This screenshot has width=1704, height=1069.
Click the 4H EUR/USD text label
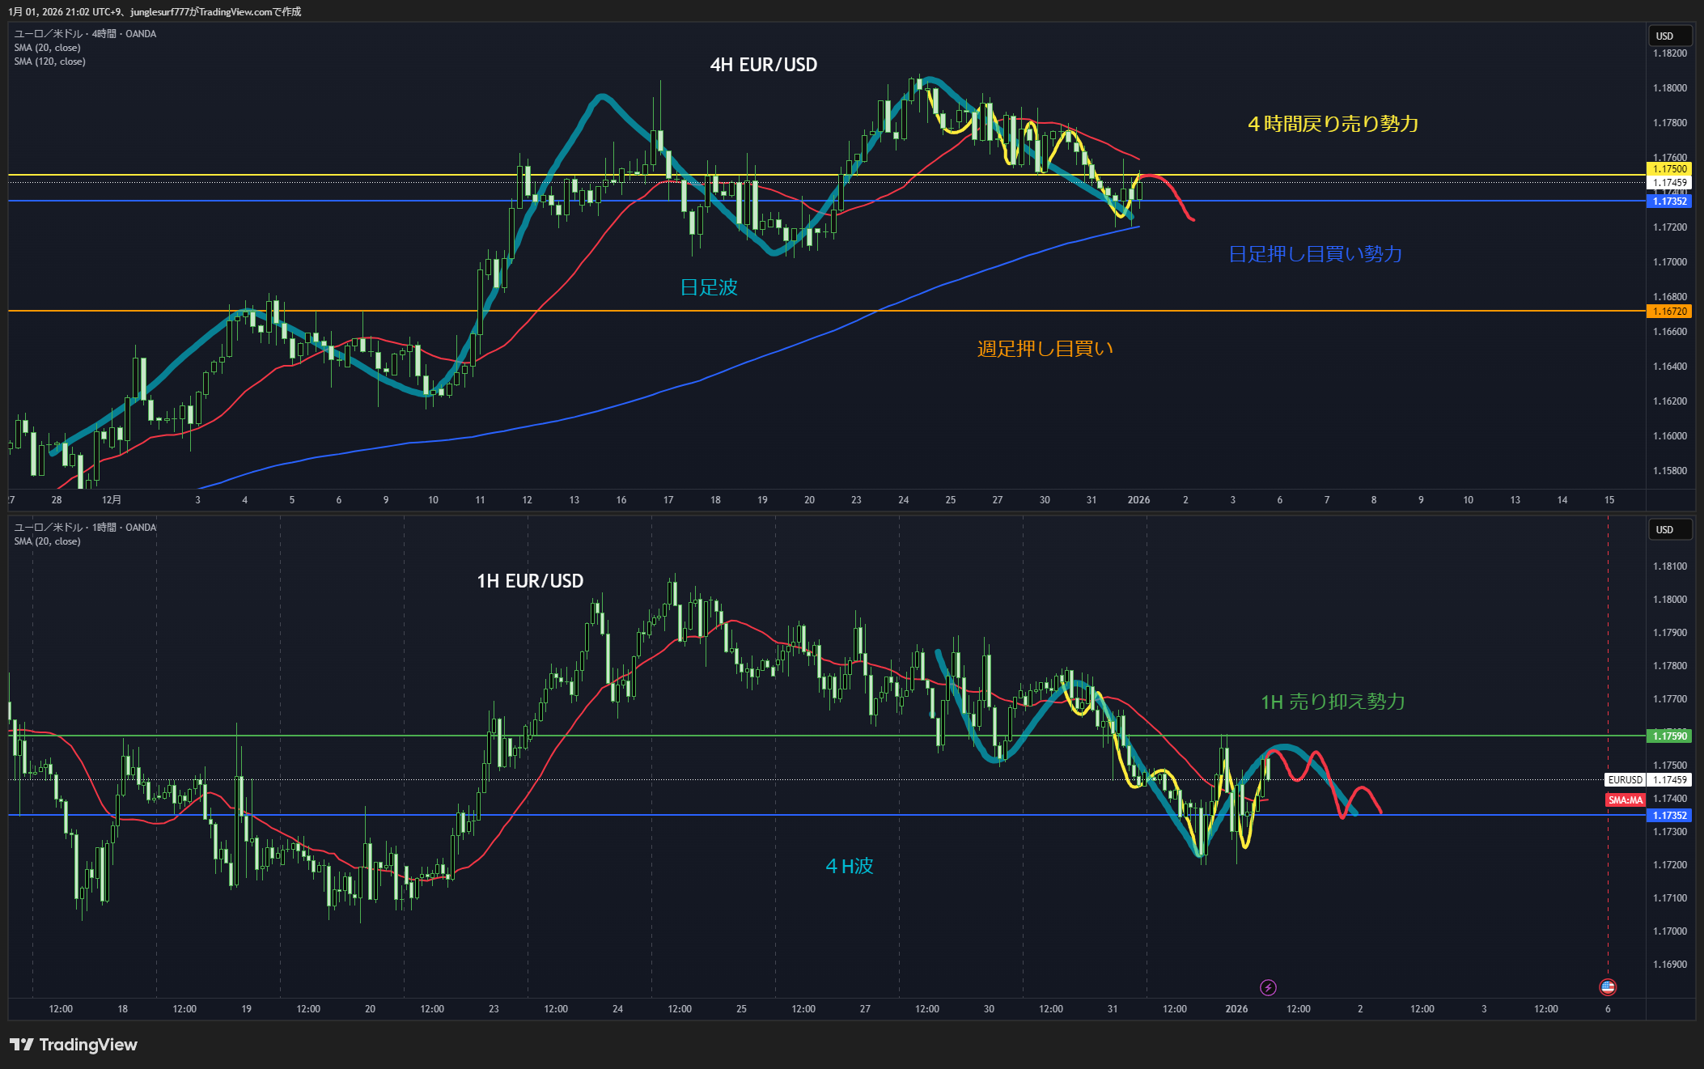point(763,65)
